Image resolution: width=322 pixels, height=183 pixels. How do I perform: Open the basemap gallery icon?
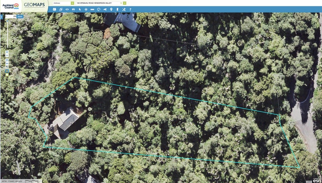54,9
